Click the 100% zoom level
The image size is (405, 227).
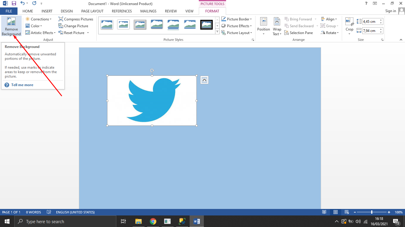398,212
